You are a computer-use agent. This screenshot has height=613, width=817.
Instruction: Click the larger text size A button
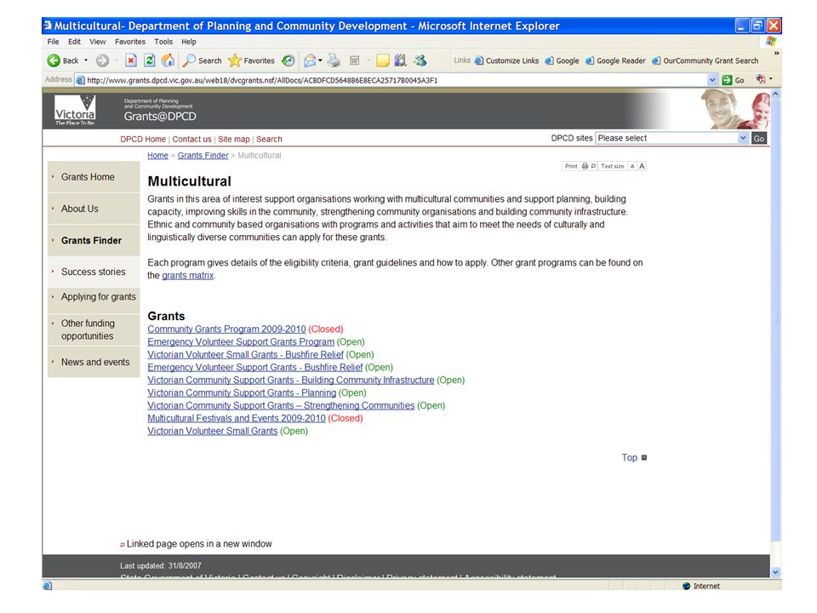point(642,166)
